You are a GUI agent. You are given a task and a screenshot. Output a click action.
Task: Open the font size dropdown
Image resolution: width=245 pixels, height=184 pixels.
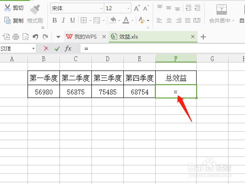click(x=128, y=8)
